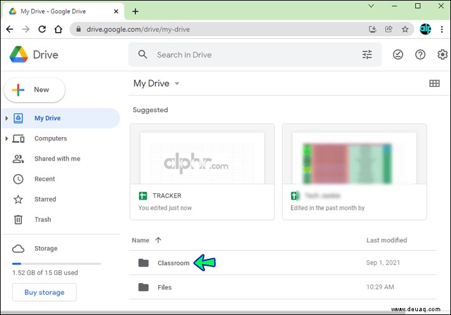
Task: Click the Sep 1, 2021 date
Action: pos(383,263)
